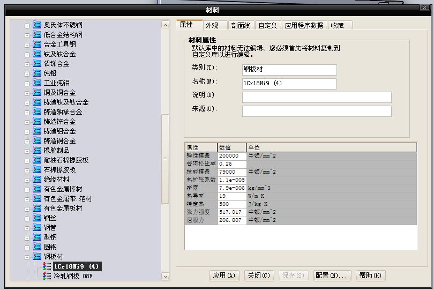This screenshot has width=434, height=290.
Task: Select the 钛及钛合金 library icon
Action: coord(37,54)
